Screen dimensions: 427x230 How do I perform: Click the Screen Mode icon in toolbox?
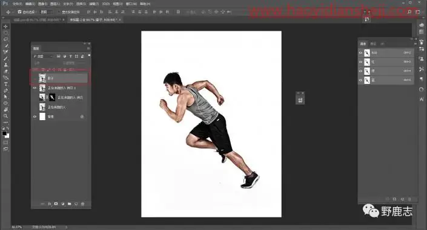pyautogui.click(x=5, y=149)
